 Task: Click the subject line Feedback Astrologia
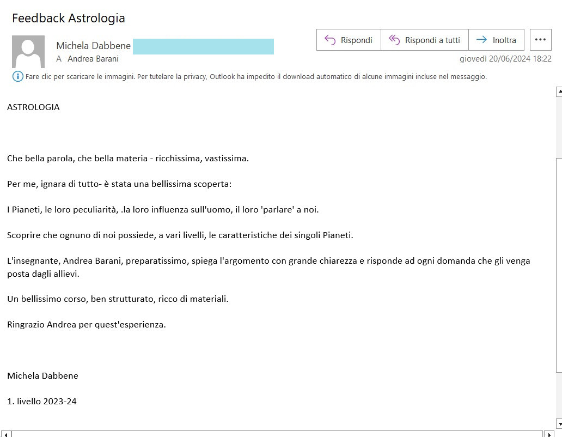(x=69, y=18)
